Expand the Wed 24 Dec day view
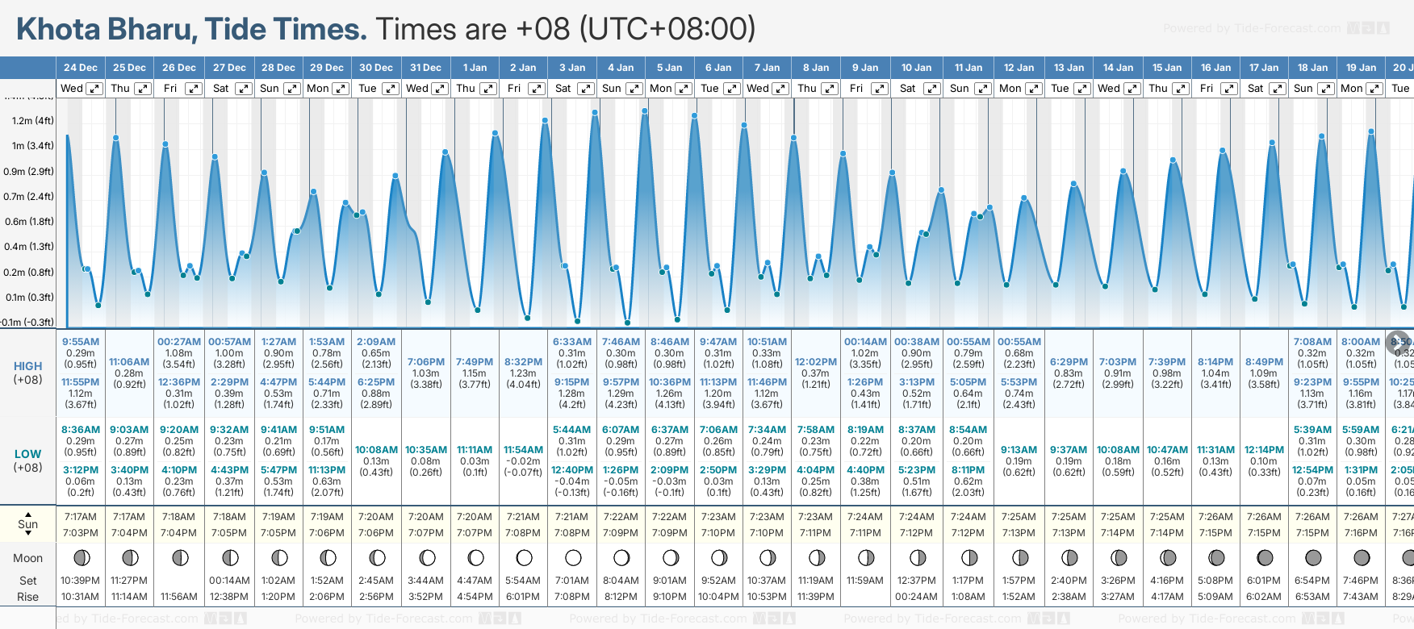The height and width of the screenshot is (629, 1414). [x=94, y=89]
